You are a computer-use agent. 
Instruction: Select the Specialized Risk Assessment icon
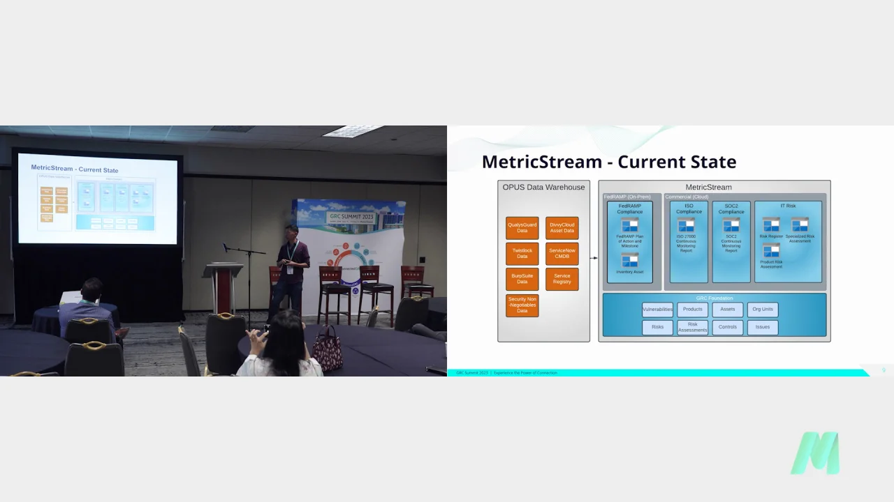(800, 225)
